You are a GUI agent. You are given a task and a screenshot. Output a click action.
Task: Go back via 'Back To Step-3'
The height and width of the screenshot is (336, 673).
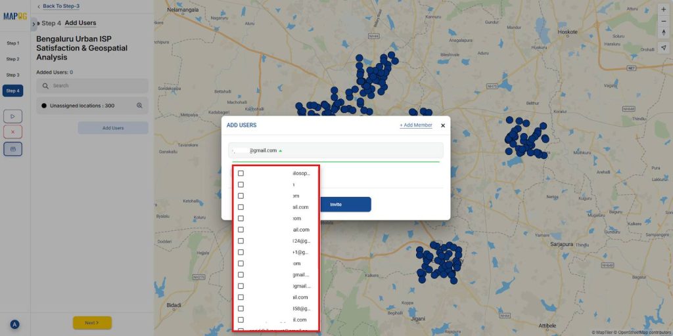(x=58, y=6)
